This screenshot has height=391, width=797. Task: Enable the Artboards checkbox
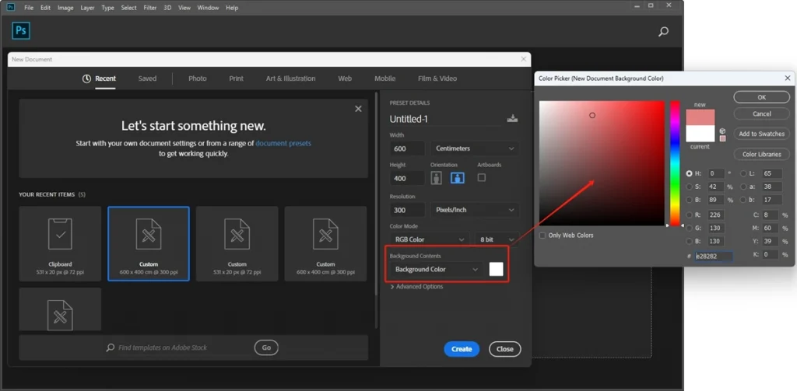(x=481, y=178)
